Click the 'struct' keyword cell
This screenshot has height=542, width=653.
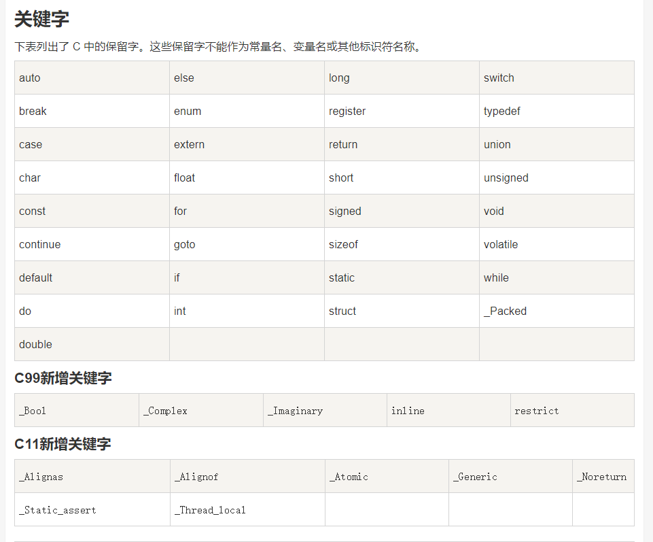(342, 311)
